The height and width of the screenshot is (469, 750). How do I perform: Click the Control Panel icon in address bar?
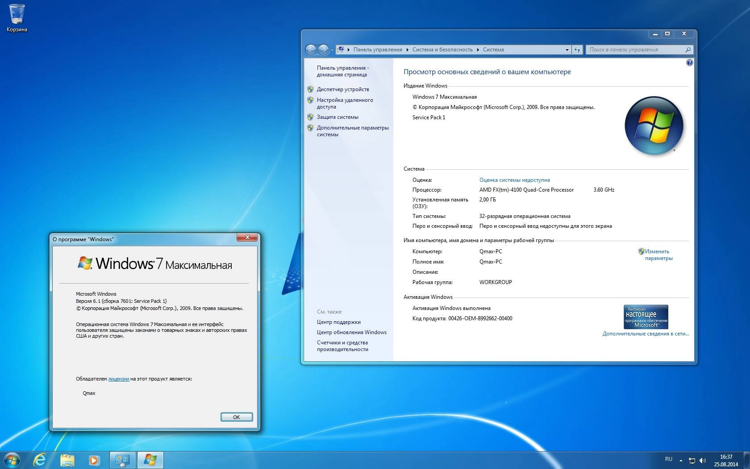(341, 50)
